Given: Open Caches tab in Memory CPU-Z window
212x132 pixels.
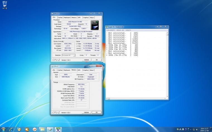Looking at the screenshot, I should (60, 70).
